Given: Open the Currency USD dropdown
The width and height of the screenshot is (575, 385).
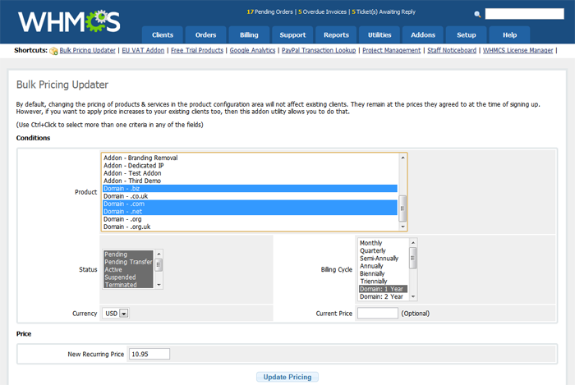Looking at the screenshot, I should pyautogui.click(x=116, y=314).
